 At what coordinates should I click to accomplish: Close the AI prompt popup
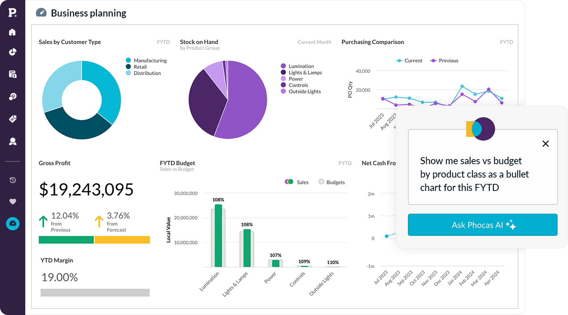[546, 144]
